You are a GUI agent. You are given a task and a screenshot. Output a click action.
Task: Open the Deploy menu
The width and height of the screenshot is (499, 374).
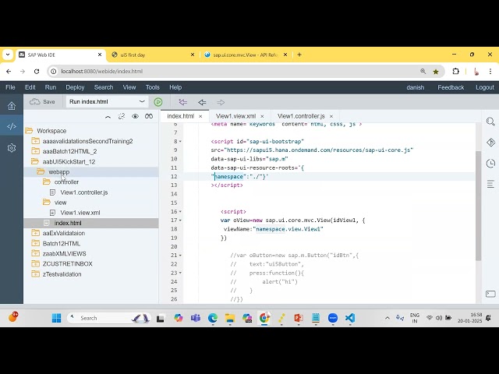coord(75,87)
